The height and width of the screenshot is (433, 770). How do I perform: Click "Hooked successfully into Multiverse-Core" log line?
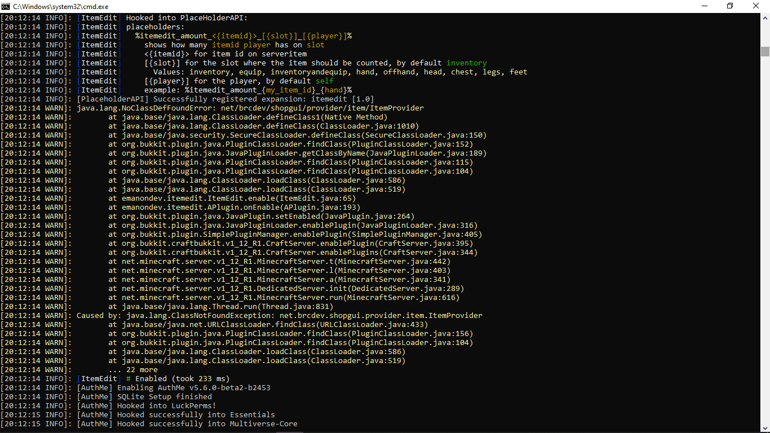pyautogui.click(x=207, y=423)
